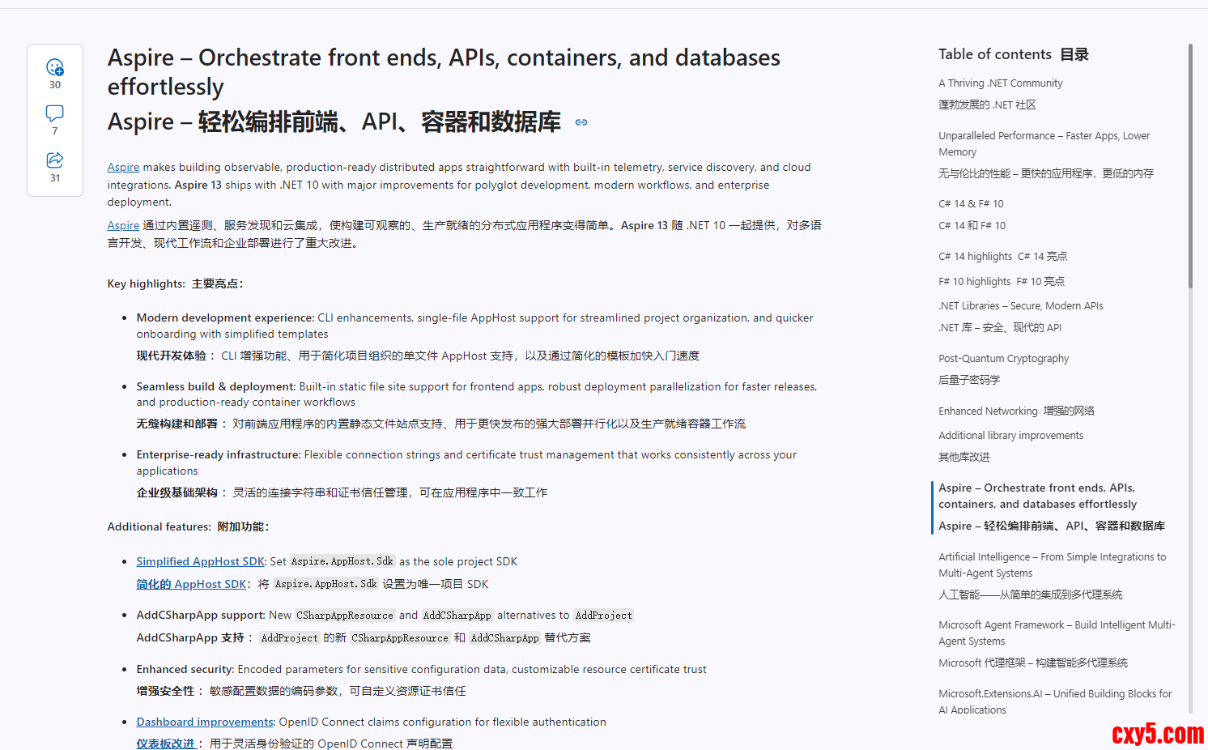This screenshot has height=750, width=1208.
Task: Jump to A Thriving .NET Community section
Action: coord(1000,83)
